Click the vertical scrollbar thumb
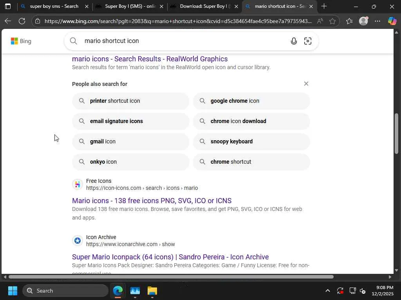Screen dimensions: 401x300 click(x=396, y=134)
